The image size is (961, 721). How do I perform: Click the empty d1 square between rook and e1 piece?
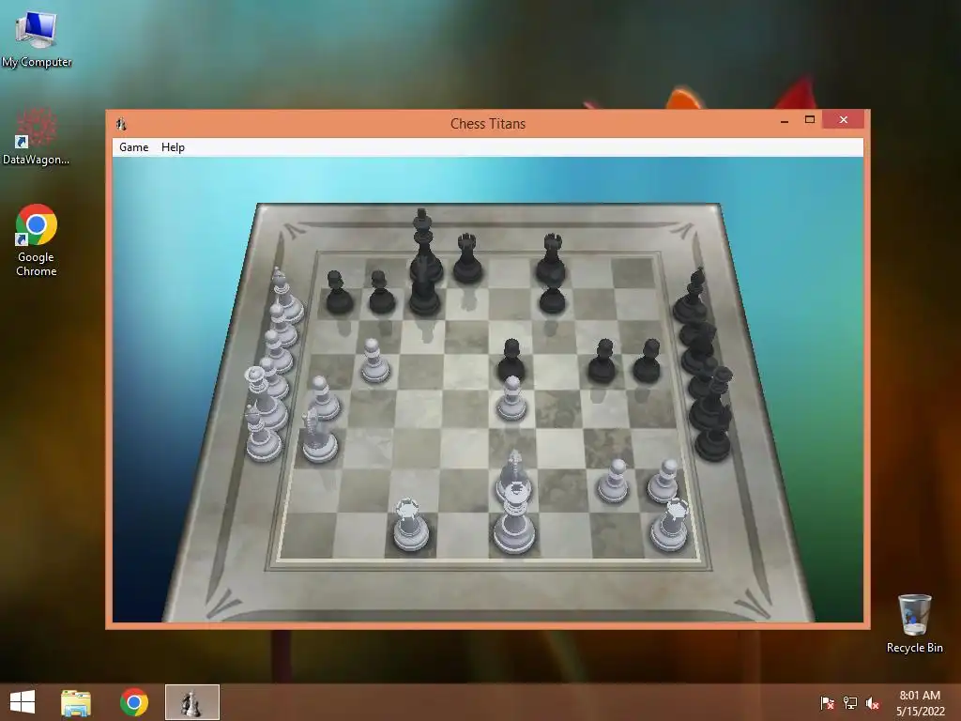[x=463, y=535]
